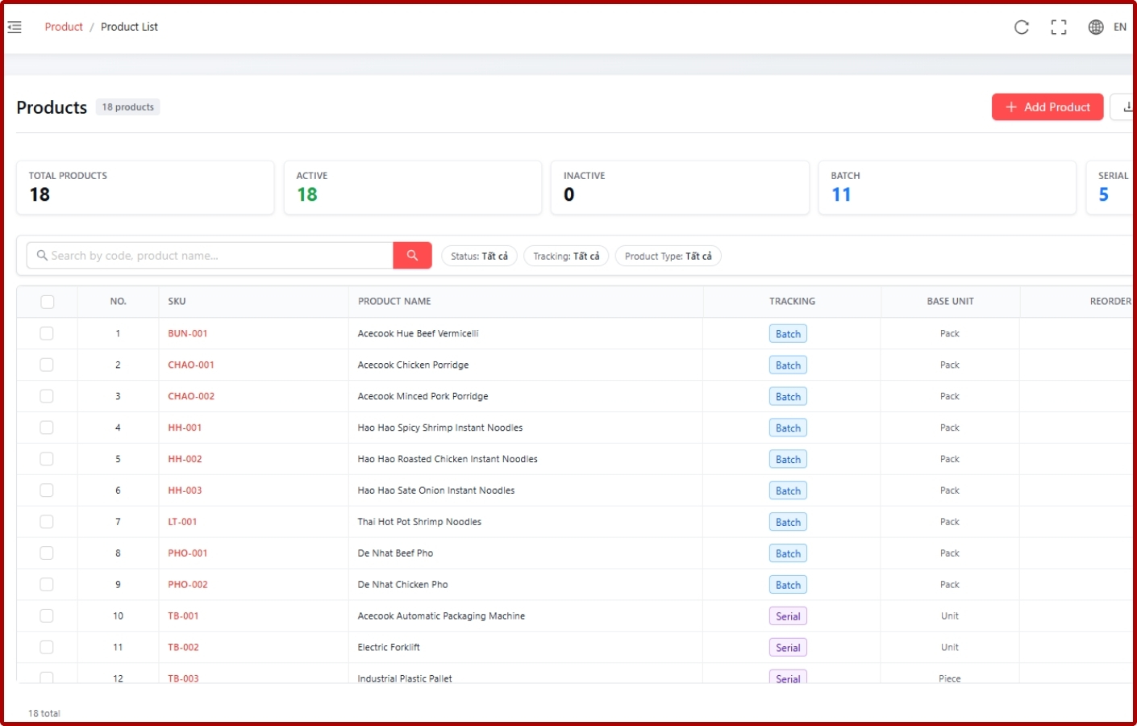The width and height of the screenshot is (1137, 726).
Task: Click the refresh icon in header
Action: click(x=1022, y=27)
